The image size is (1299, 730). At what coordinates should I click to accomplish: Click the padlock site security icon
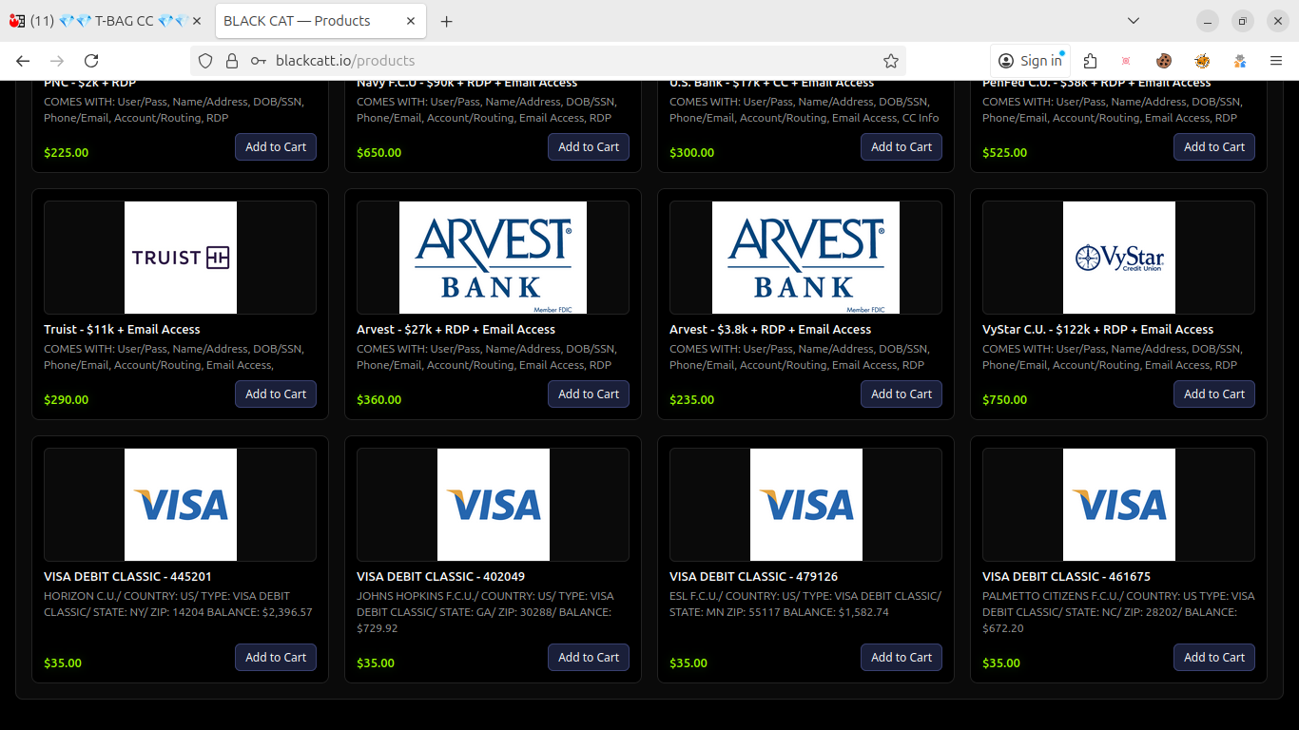(231, 61)
